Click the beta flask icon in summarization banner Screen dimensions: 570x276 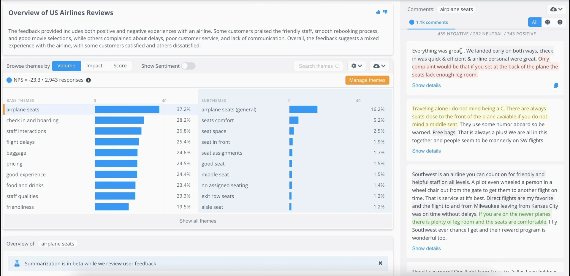click(17, 264)
